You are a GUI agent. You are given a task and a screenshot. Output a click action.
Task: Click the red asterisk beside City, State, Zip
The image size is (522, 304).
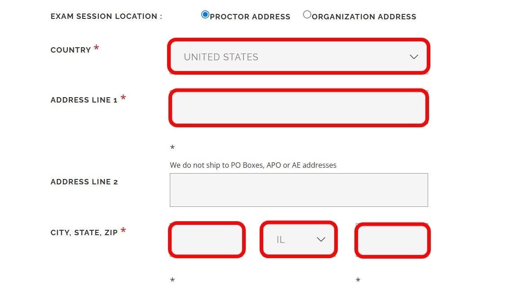123,231
